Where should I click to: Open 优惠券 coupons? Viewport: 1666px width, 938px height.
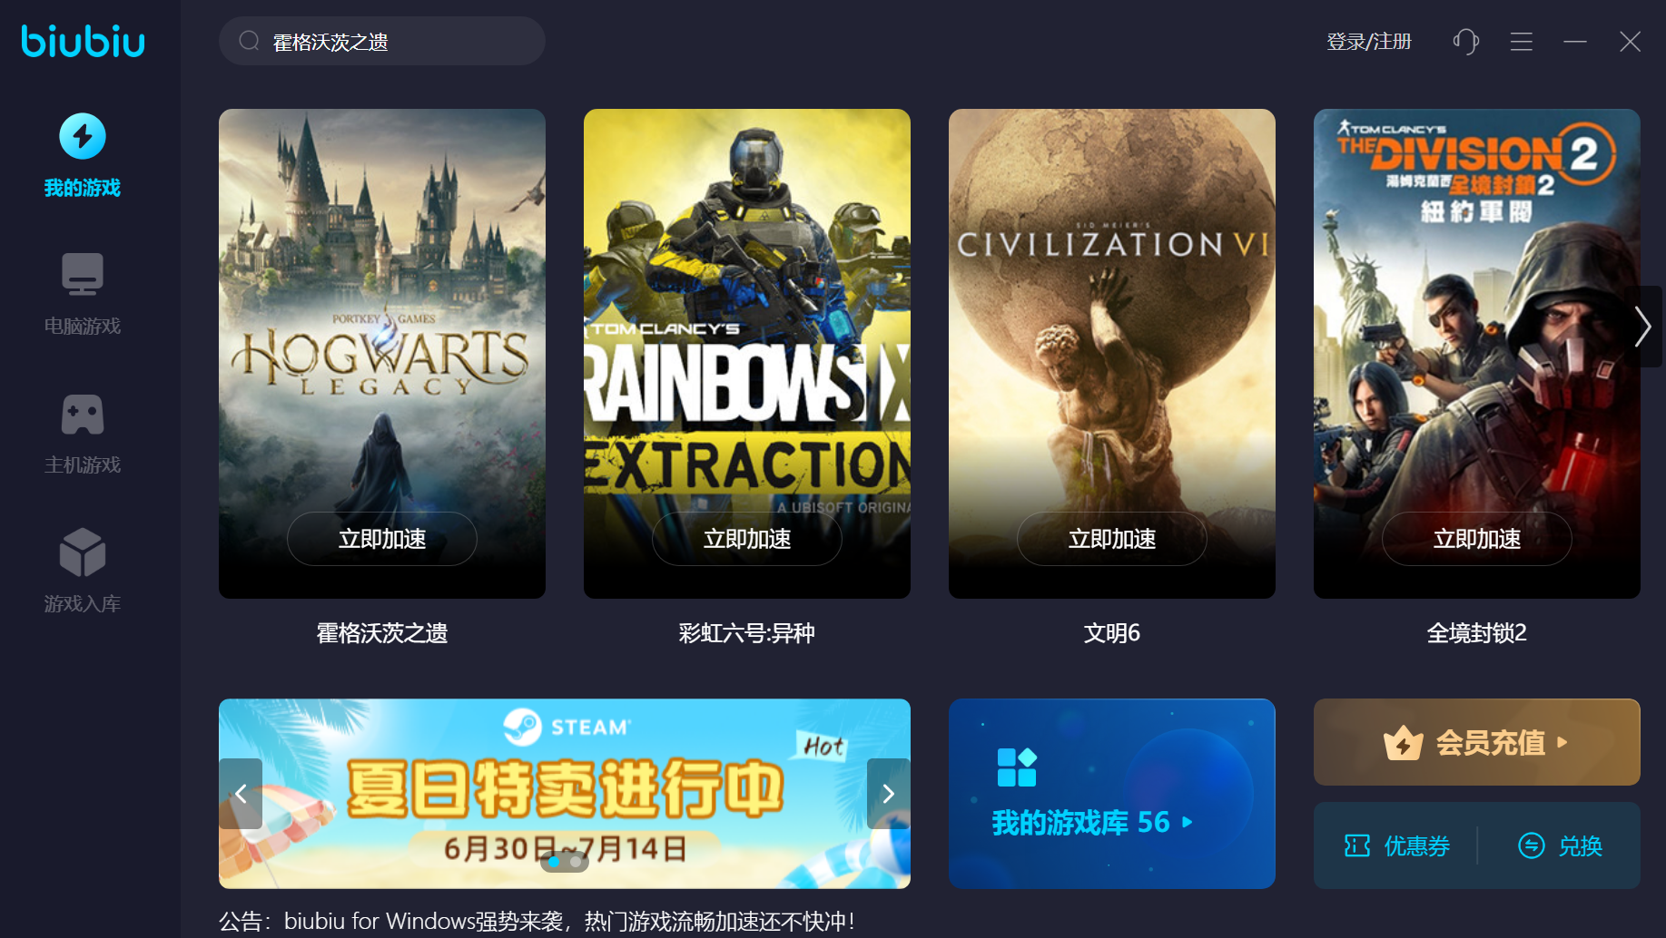[x=1397, y=846]
